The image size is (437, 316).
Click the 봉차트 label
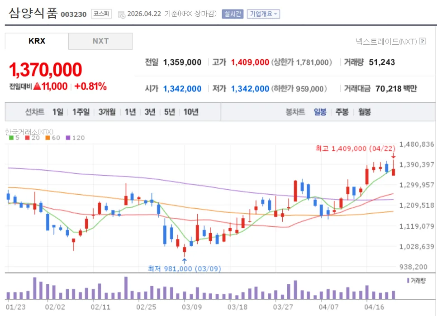[295, 112]
